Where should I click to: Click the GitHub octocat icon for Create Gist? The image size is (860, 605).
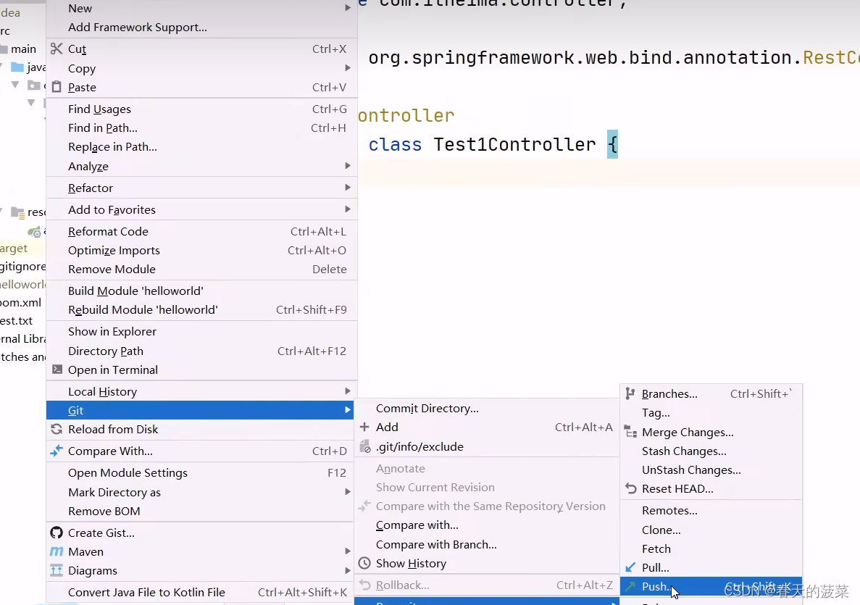[x=57, y=533]
